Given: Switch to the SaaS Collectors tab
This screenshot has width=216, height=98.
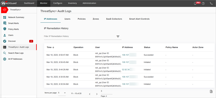Looking at the screenshot, I should click(x=114, y=19).
